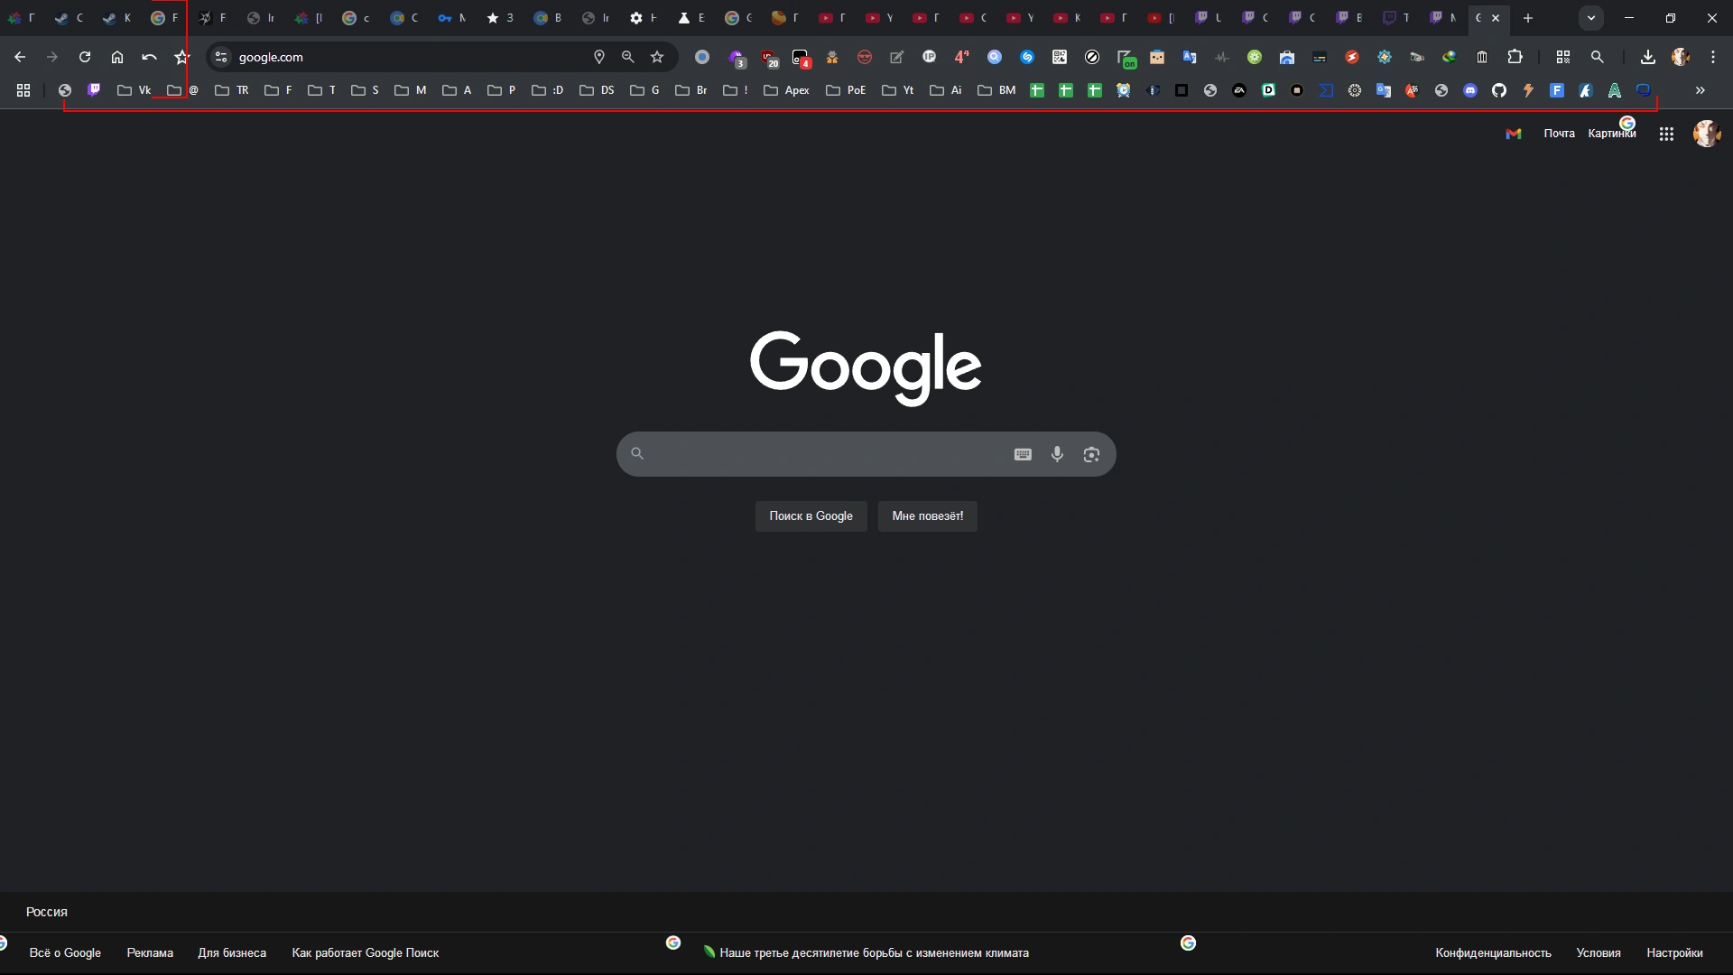Switch to the tab with the flask icon
Screen dimensions: 1733x975
point(691,18)
